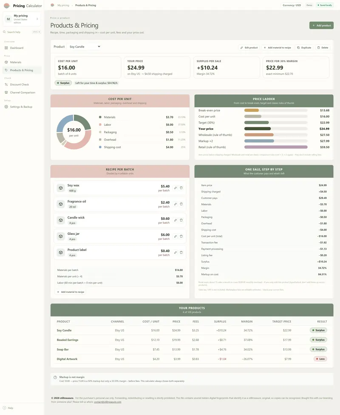
Task: Click Add material to recipe in top toolbar
Action: coord(277,48)
